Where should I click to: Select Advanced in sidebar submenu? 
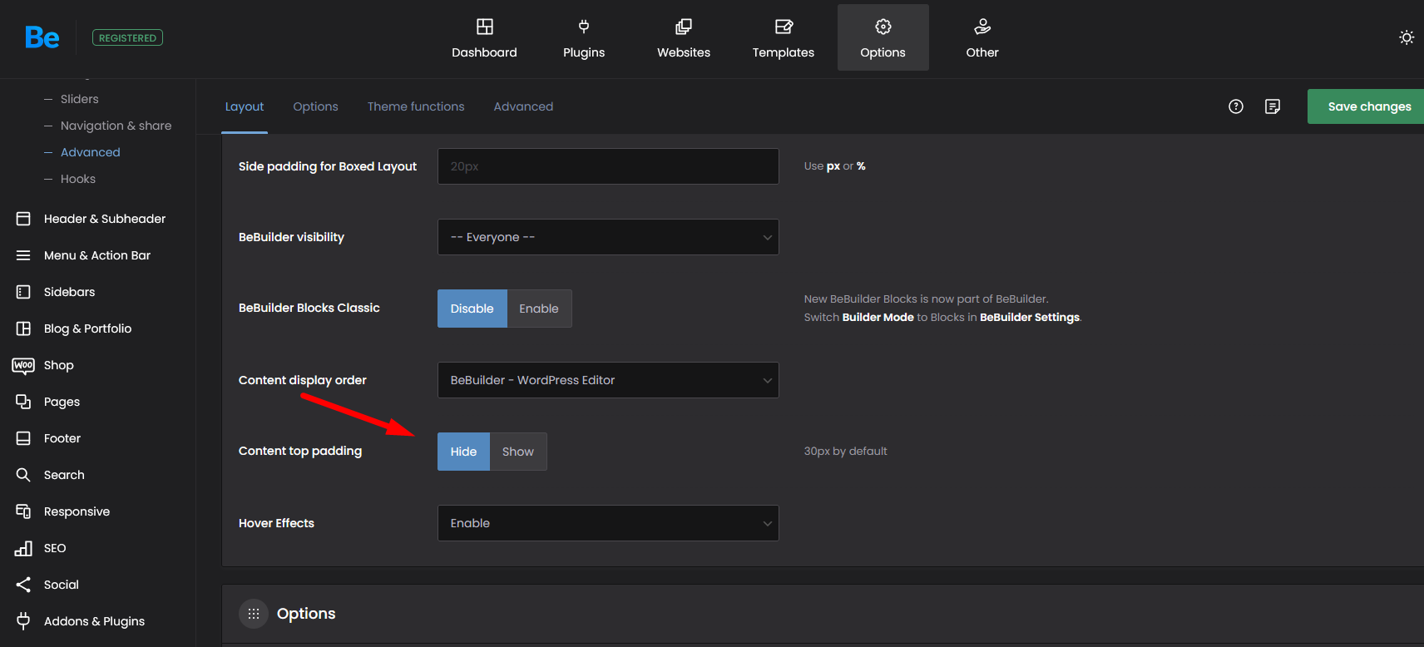click(91, 152)
